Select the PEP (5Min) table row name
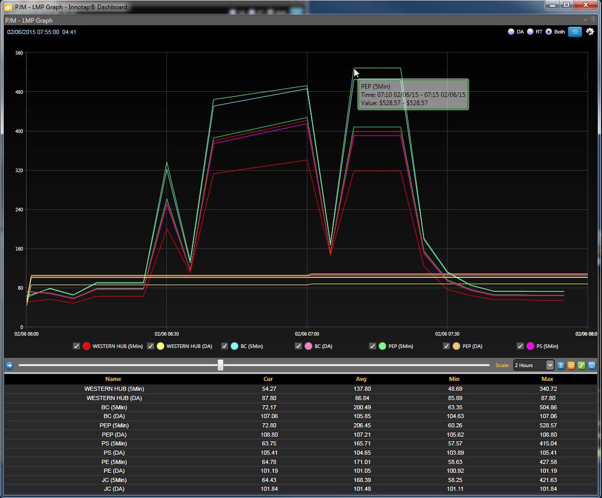 tap(114, 425)
